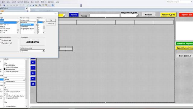Close the VBAProject explorer pane
Viewport: 193px width, 109px height.
tap(27, 8)
